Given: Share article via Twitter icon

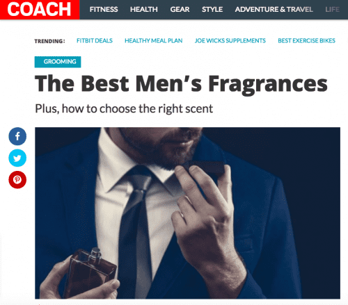Looking at the screenshot, I should pyautogui.click(x=17, y=158).
